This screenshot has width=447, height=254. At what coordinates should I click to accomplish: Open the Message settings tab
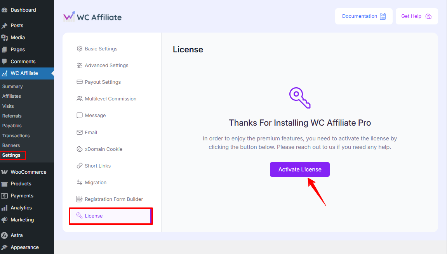[x=95, y=116]
